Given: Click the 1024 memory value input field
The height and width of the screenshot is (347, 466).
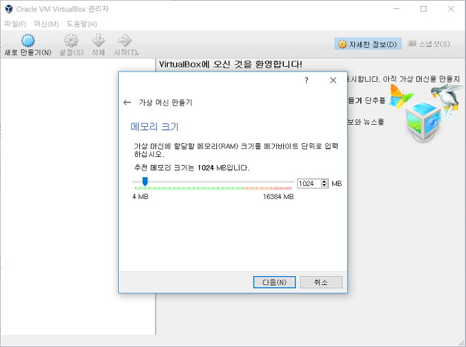Looking at the screenshot, I should point(309,184).
